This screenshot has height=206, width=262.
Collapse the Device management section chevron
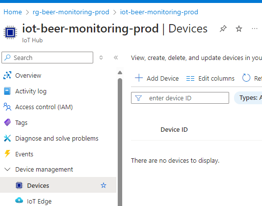[7, 169]
